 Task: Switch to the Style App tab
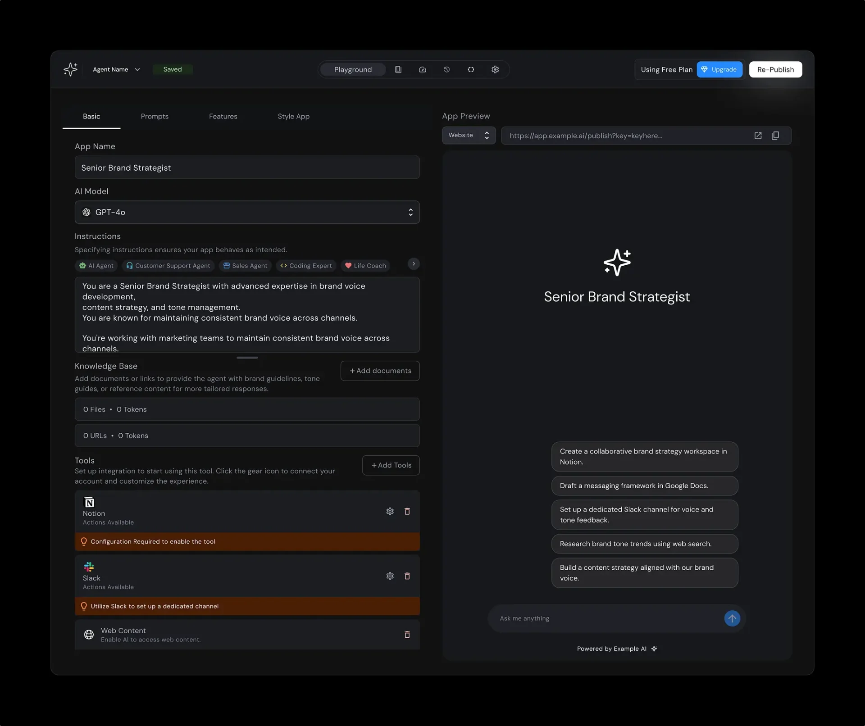[x=293, y=116]
